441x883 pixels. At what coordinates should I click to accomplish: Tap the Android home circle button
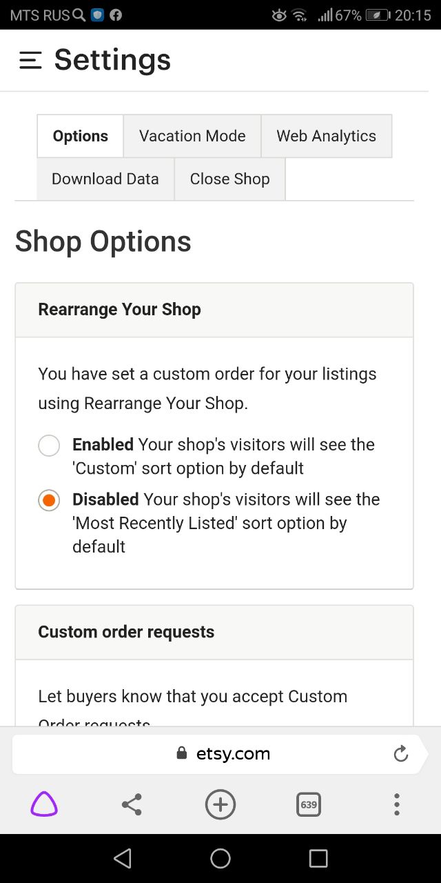click(220, 858)
